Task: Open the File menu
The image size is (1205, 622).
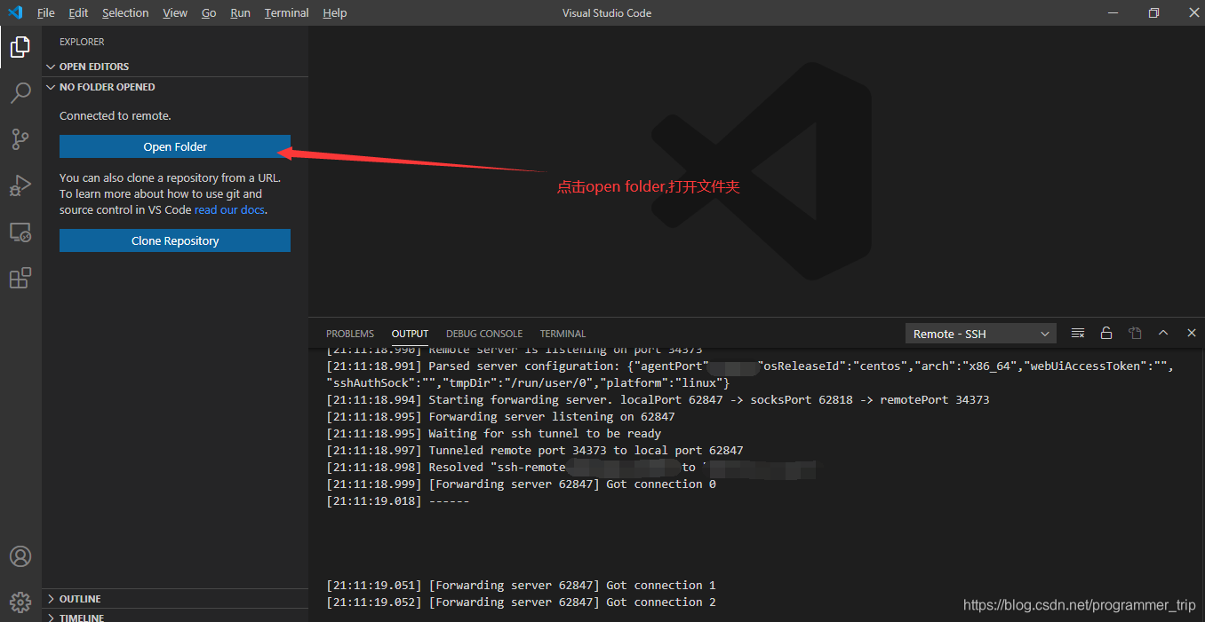Action: [x=46, y=13]
